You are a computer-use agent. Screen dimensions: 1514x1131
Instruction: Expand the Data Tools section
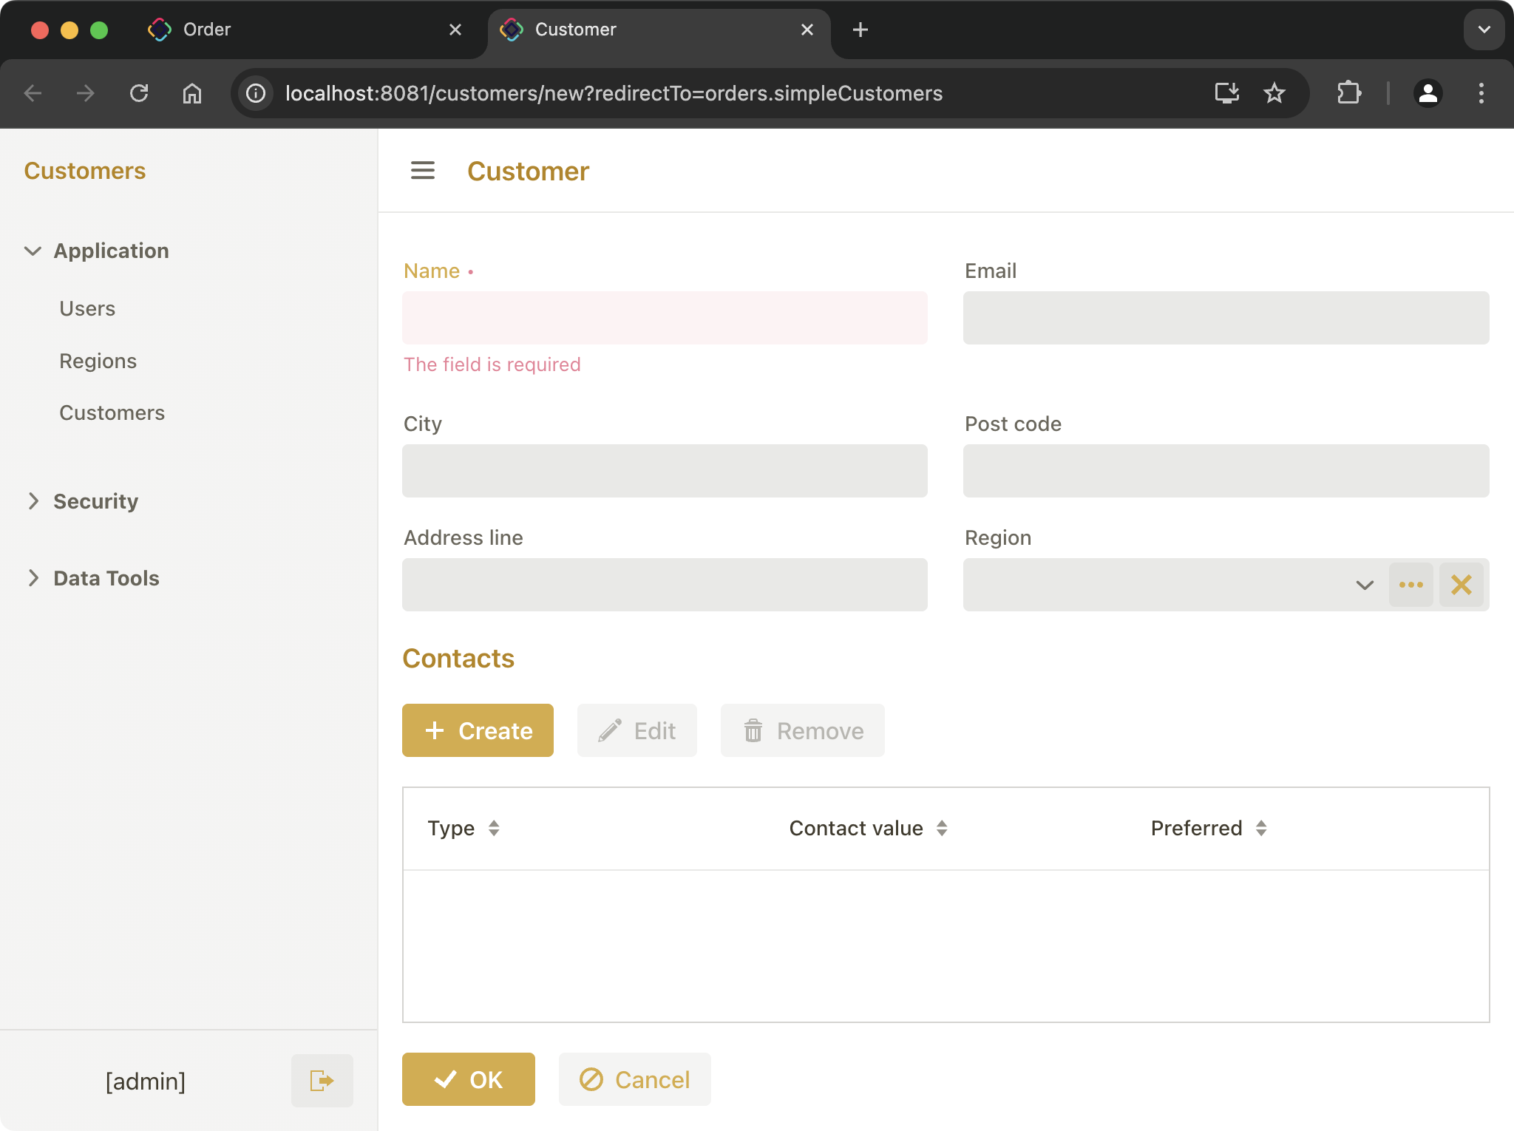33,578
